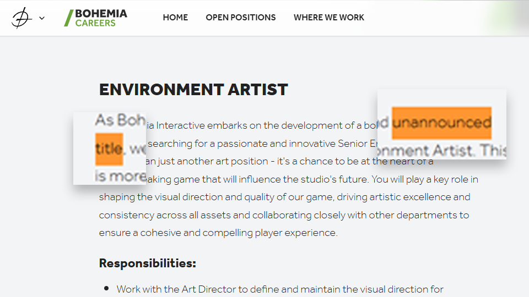
Task: Click the orange highlighted word "title"
Action: tap(109, 148)
